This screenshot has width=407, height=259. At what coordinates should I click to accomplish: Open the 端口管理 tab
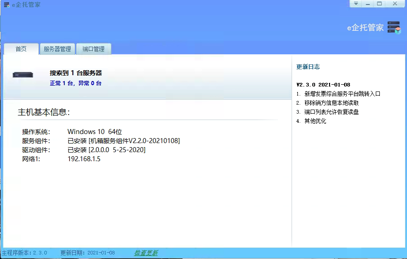click(93, 49)
